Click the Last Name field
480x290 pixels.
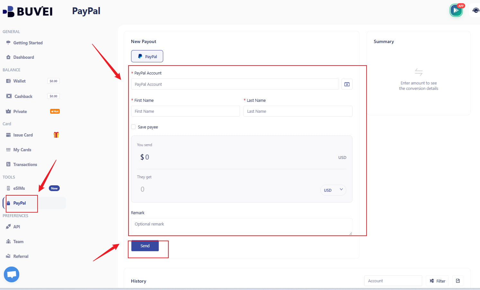tap(298, 111)
